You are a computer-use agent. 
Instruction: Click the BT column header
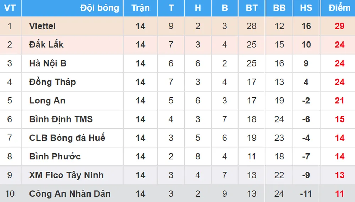[x=252, y=8]
